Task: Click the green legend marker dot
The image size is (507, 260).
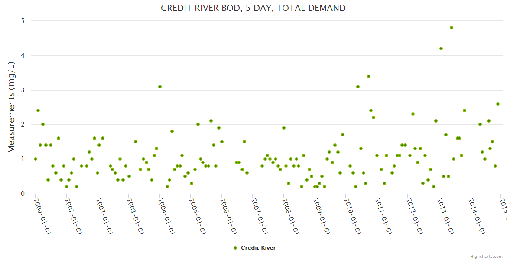Action: (235, 248)
